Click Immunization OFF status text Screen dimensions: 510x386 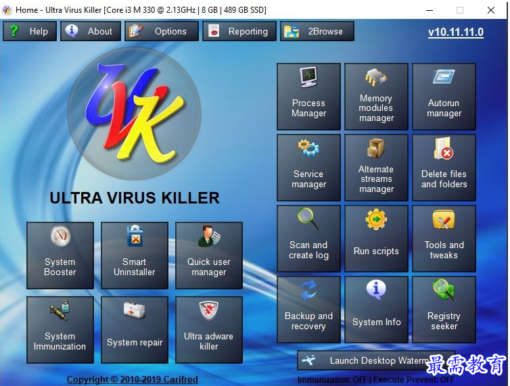pyautogui.click(x=331, y=379)
